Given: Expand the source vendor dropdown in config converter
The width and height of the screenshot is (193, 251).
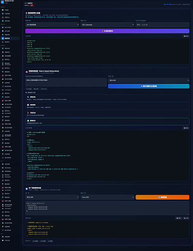Looking at the screenshot, I should click(52, 197).
